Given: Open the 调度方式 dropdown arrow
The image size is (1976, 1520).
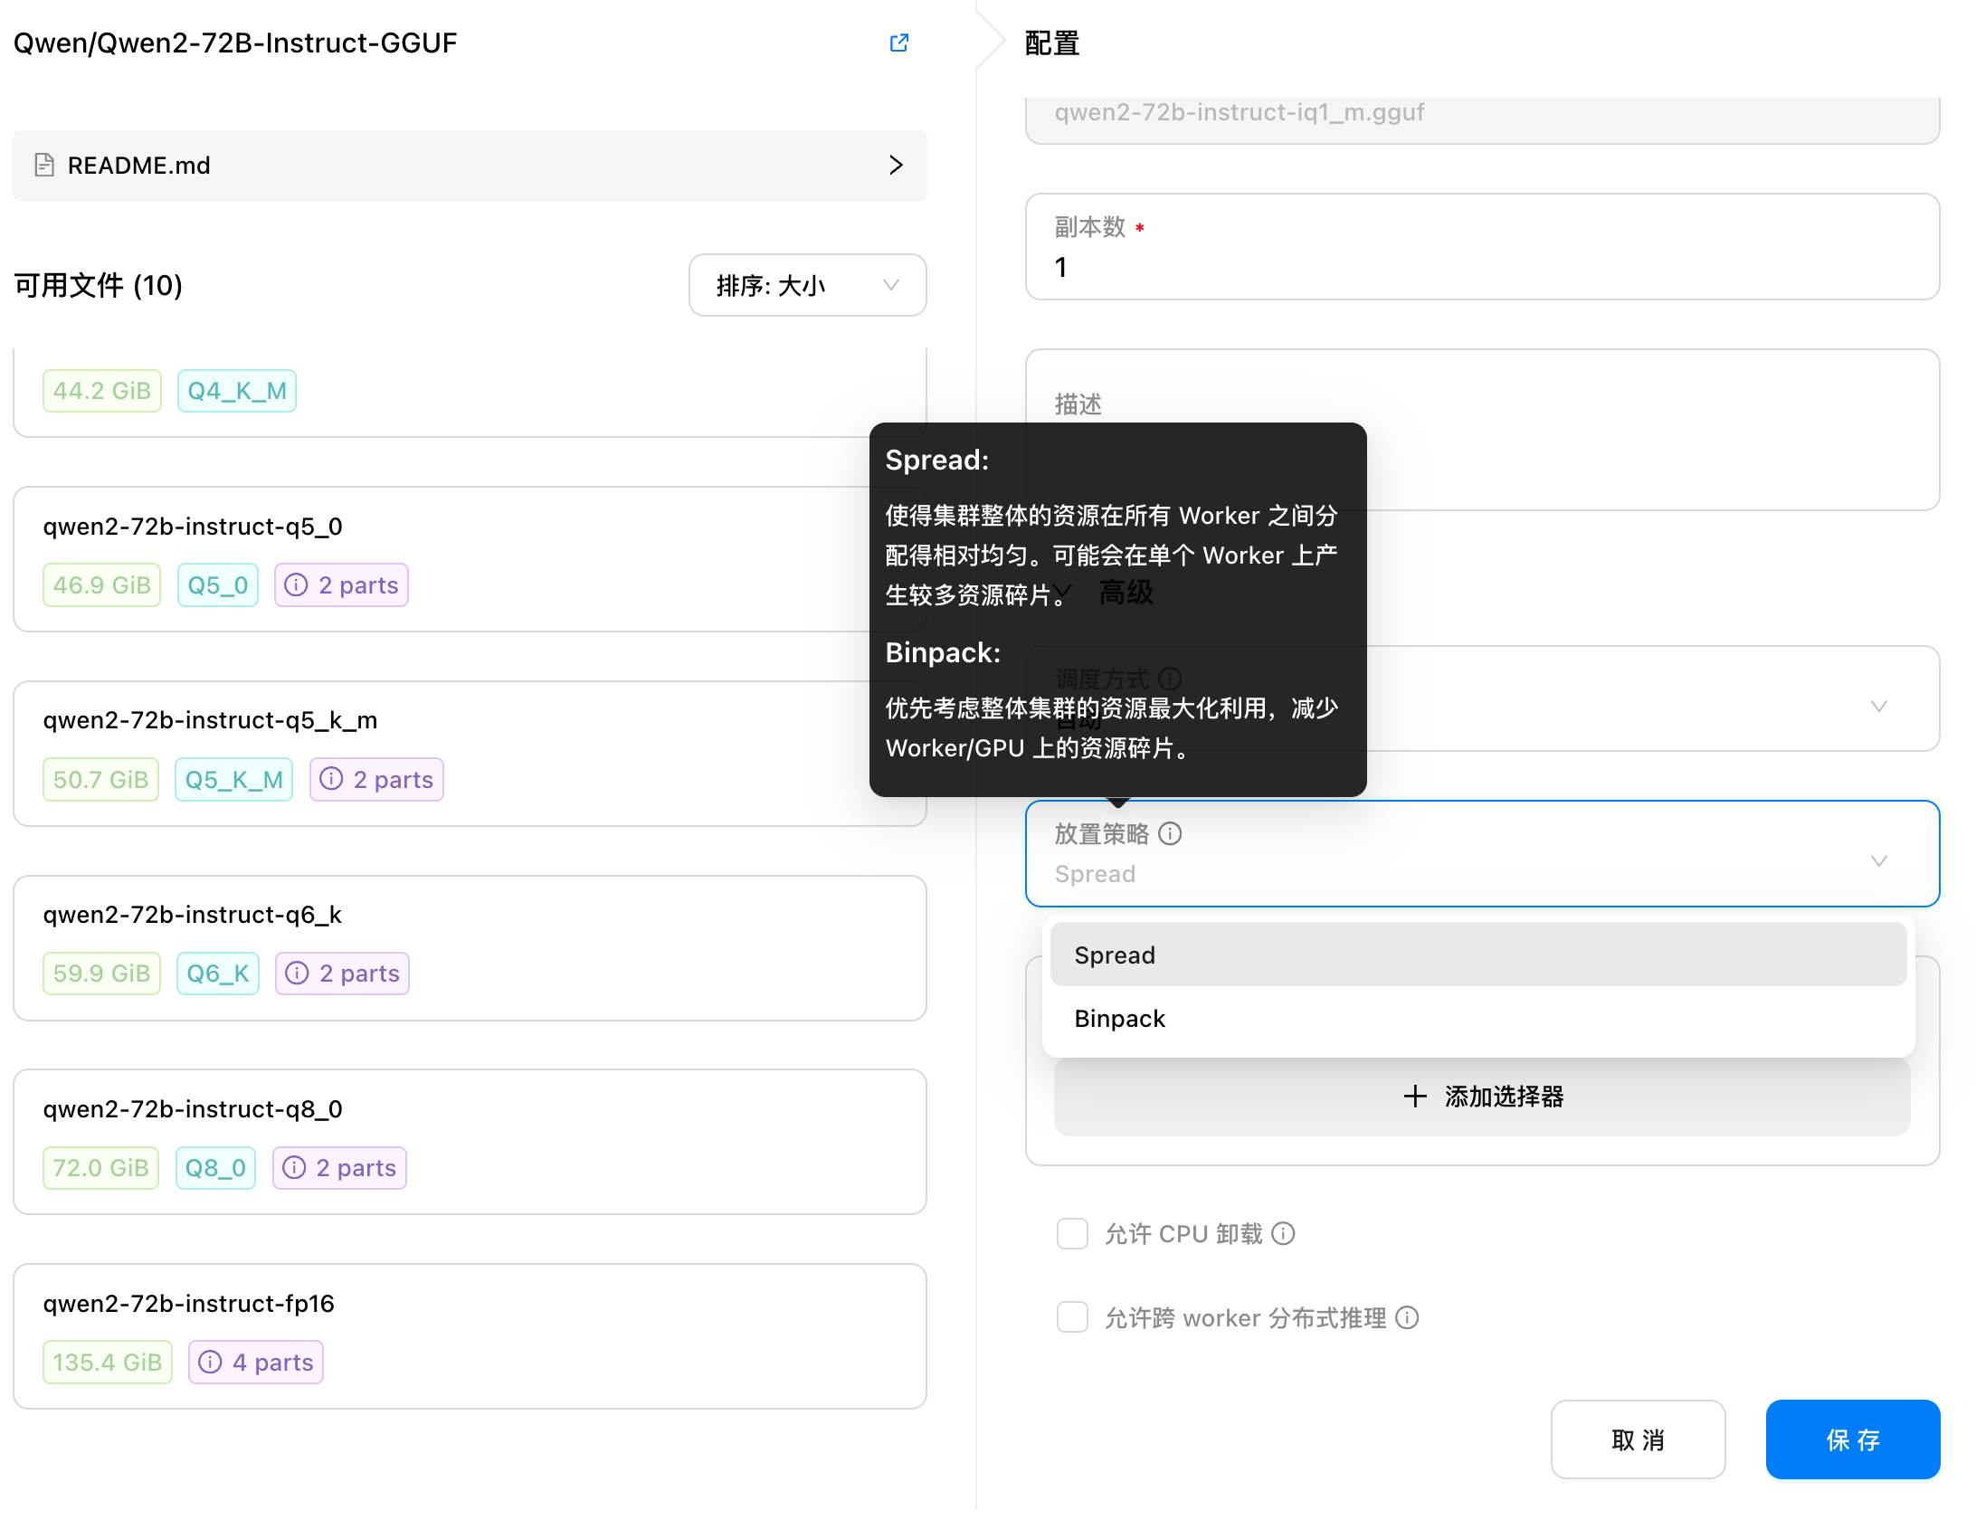Looking at the screenshot, I should 1878,706.
